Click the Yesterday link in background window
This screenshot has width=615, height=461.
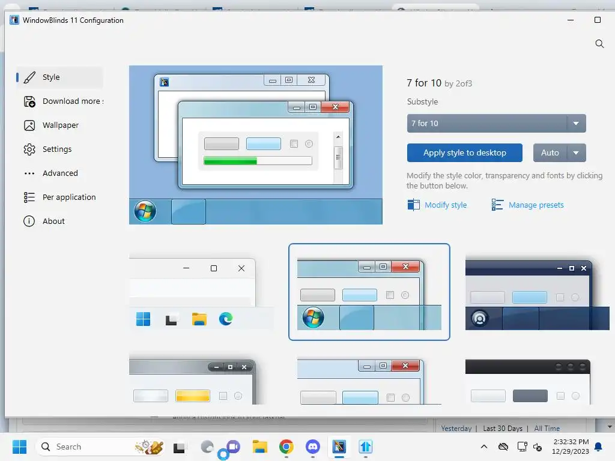pos(456,429)
